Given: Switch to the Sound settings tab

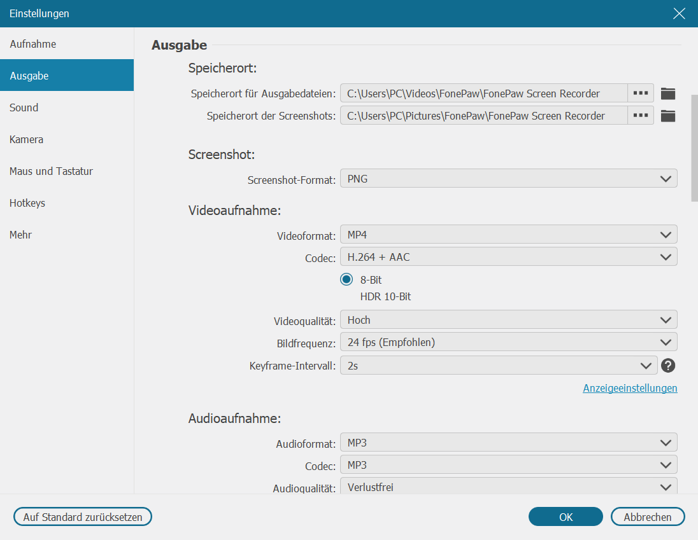Looking at the screenshot, I should click(x=24, y=107).
